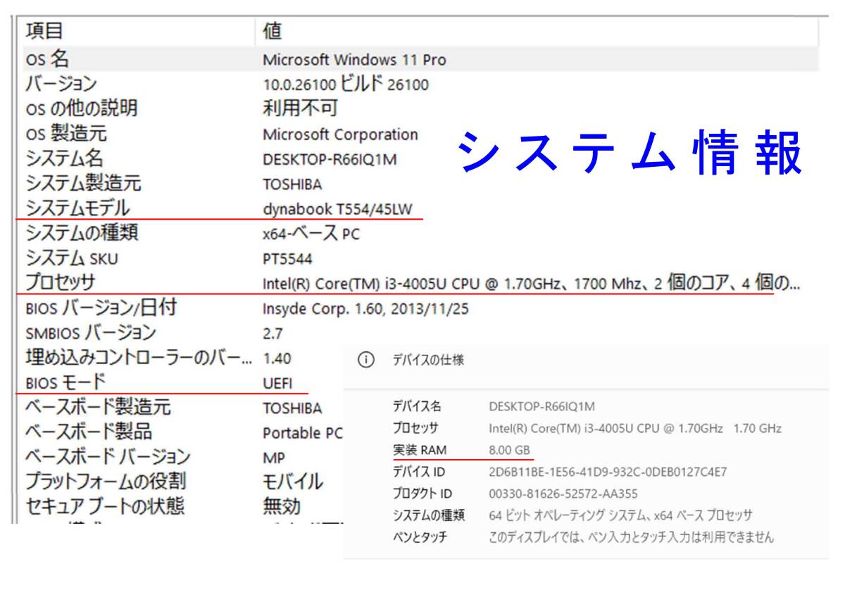The height and width of the screenshot is (597, 845).
Task: Click DESKTOP-R66IQ1M in the デバイス名 row
Action: point(542,406)
